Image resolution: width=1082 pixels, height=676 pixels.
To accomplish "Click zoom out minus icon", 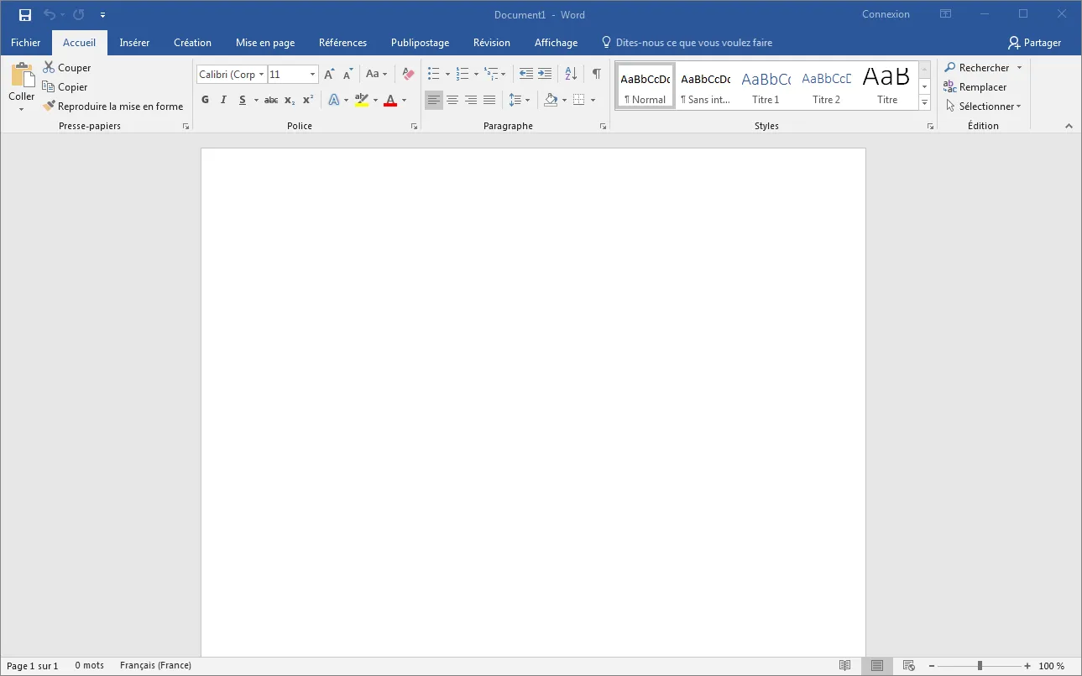I will (932, 666).
